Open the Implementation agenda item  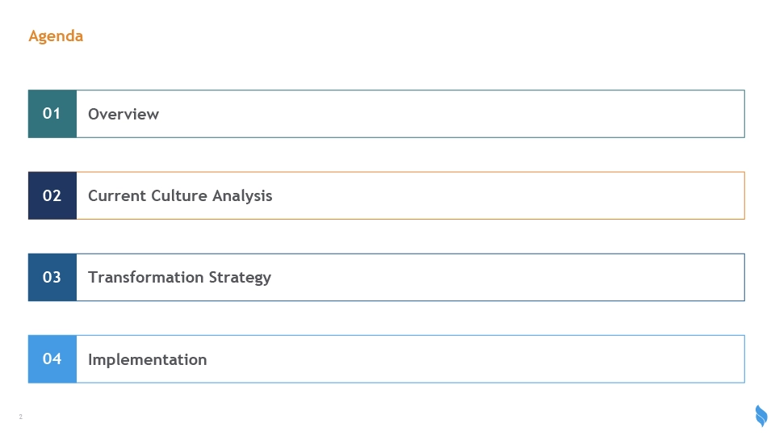click(147, 359)
